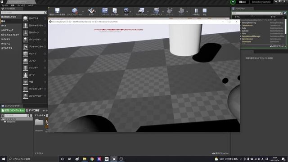Select the Geometry category

tap(5, 39)
